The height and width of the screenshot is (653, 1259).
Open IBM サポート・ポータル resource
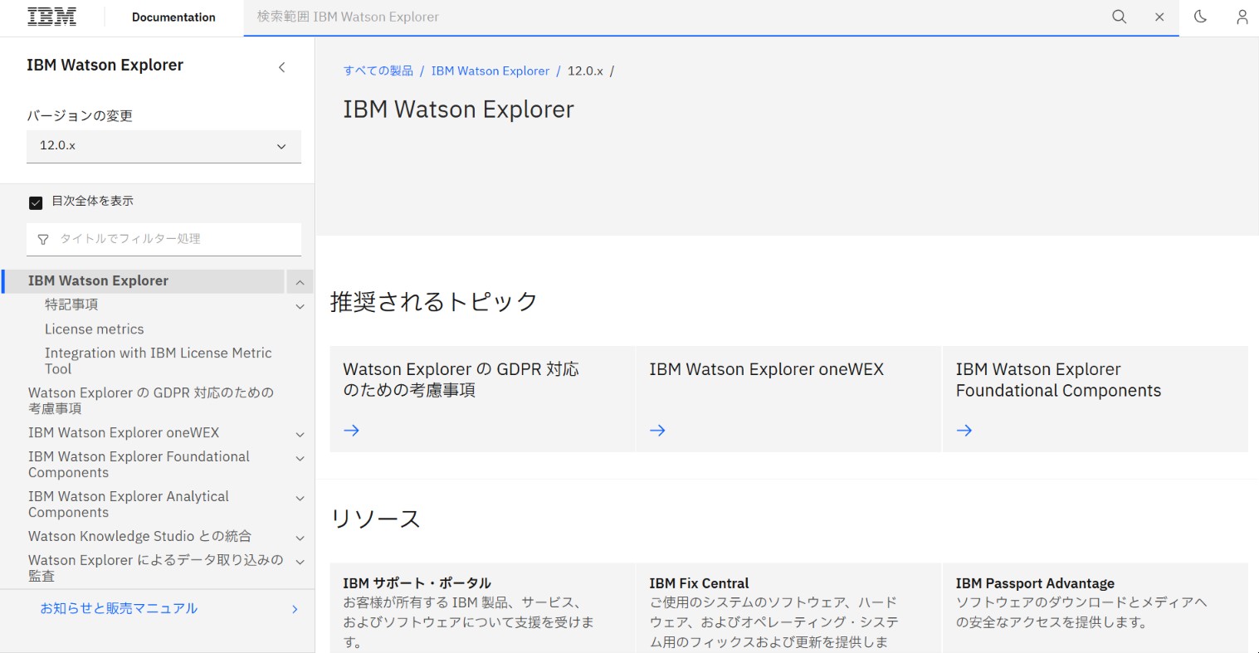point(417,583)
